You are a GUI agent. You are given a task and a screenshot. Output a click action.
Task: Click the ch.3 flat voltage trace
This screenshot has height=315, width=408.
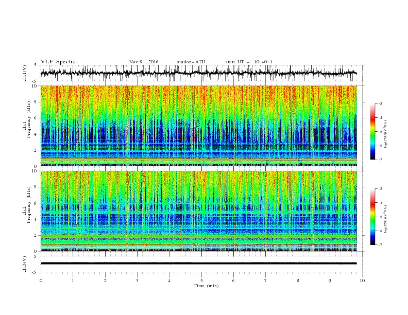pyautogui.click(x=198, y=264)
